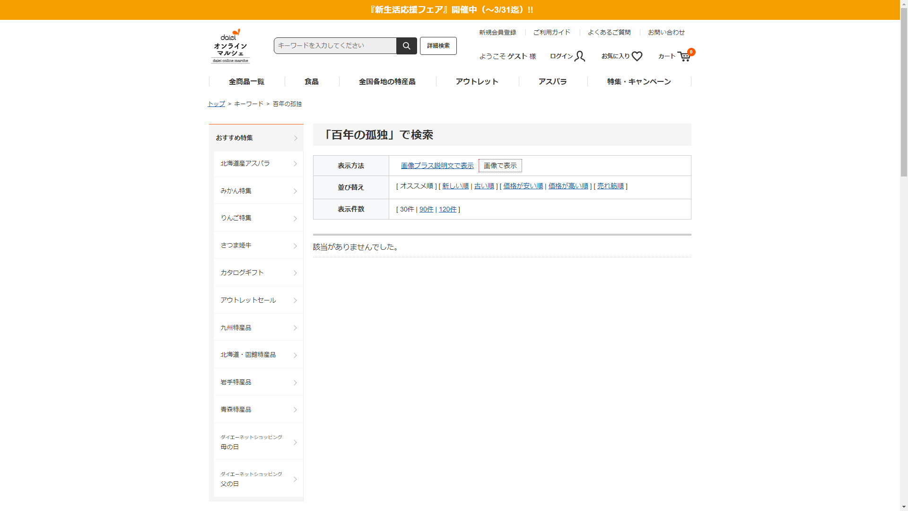
Task: Click the favorites heart icon
Action: [637, 56]
